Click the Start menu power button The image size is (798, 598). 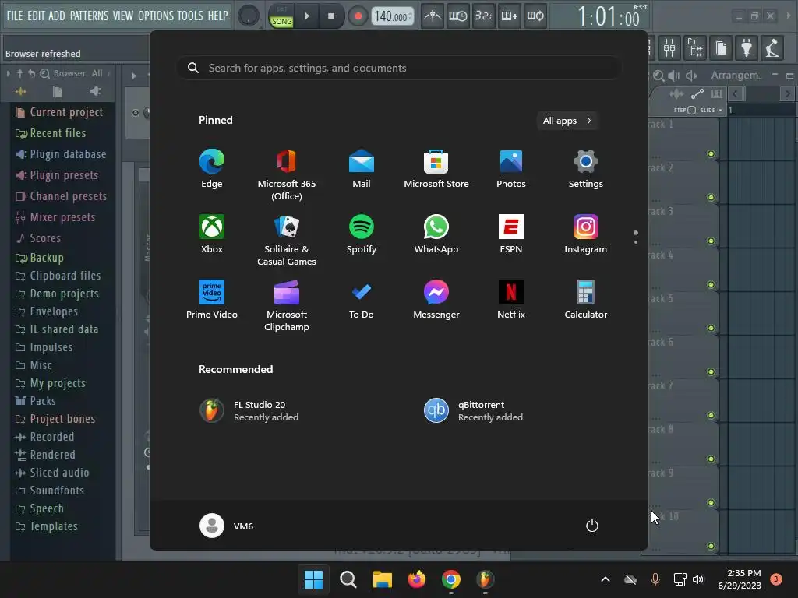(x=592, y=526)
